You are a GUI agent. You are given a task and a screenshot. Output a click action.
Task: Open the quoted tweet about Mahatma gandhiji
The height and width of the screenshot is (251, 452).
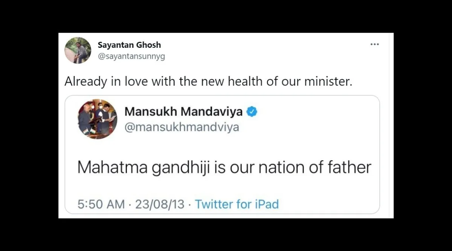pos(222,155)
